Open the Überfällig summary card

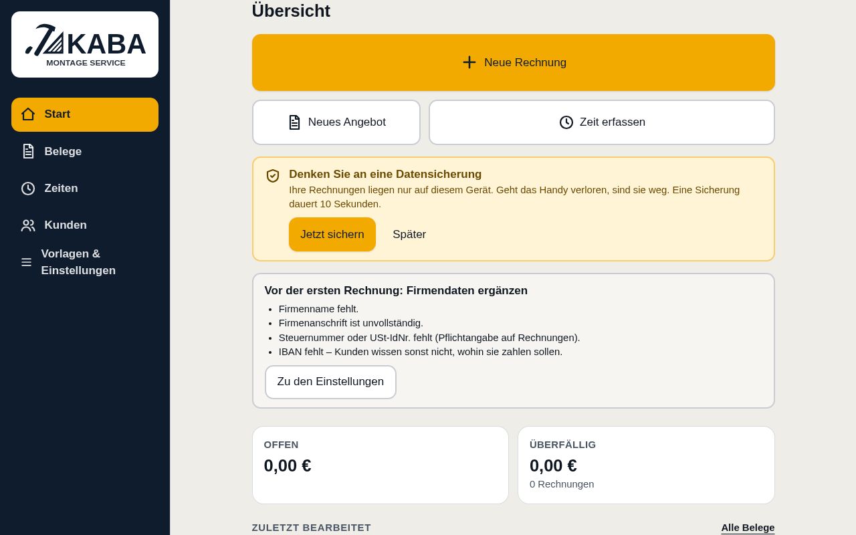coord(646,465)
